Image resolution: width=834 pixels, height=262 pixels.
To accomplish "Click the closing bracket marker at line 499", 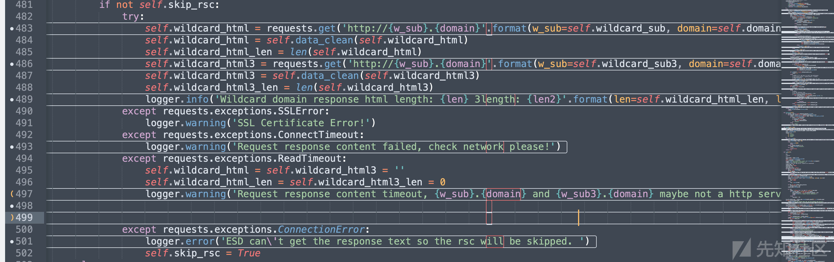I will [12, 217].
